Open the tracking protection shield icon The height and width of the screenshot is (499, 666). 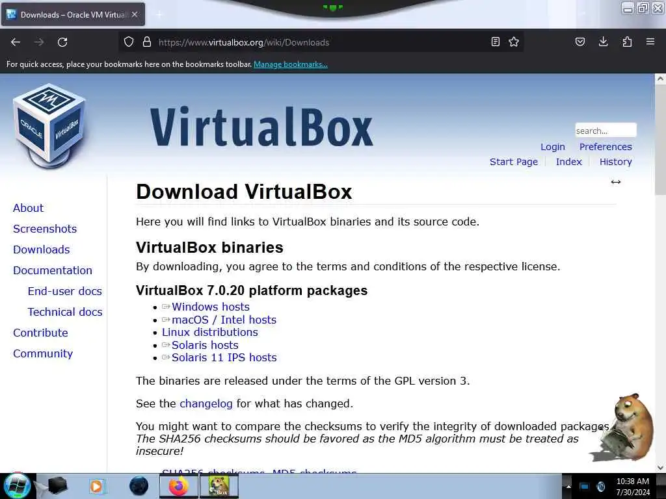pos(129,42)
